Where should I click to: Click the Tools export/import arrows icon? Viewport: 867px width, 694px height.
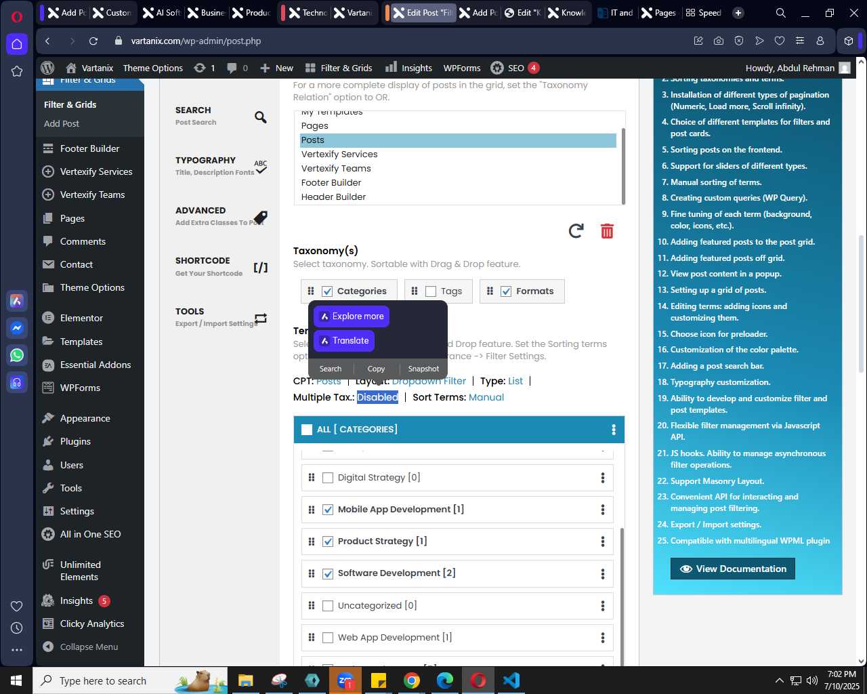click(x=261, y=318)
